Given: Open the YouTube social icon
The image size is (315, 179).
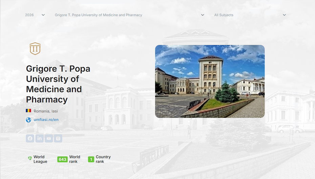Looking at the screenshot, I should click(49, 138).
